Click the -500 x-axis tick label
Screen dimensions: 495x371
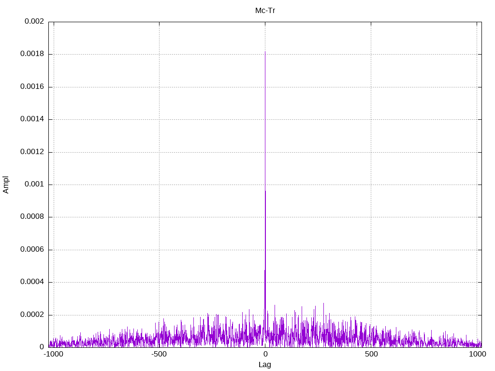click(159, 354)
